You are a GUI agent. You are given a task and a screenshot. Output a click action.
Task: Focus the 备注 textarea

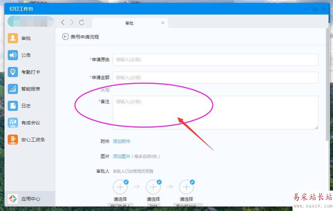click(215, 113)
